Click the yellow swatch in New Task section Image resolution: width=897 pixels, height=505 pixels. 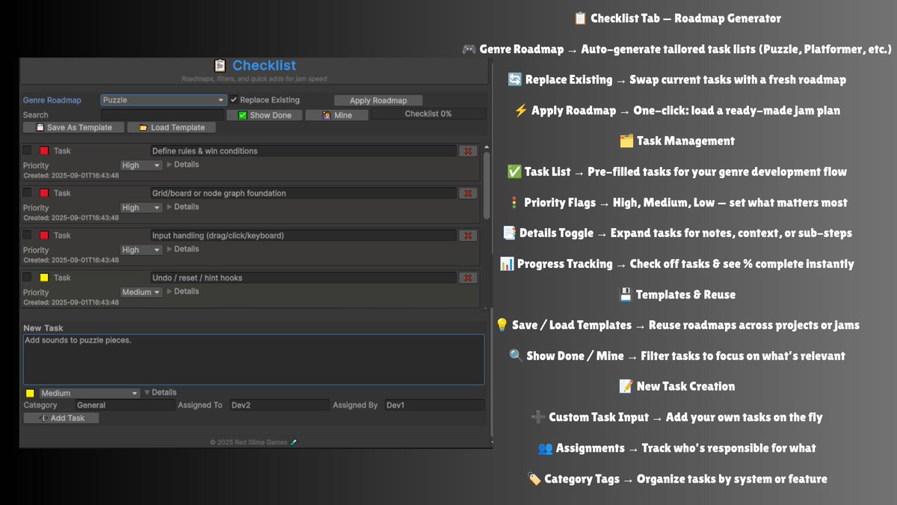pos(30,393)
